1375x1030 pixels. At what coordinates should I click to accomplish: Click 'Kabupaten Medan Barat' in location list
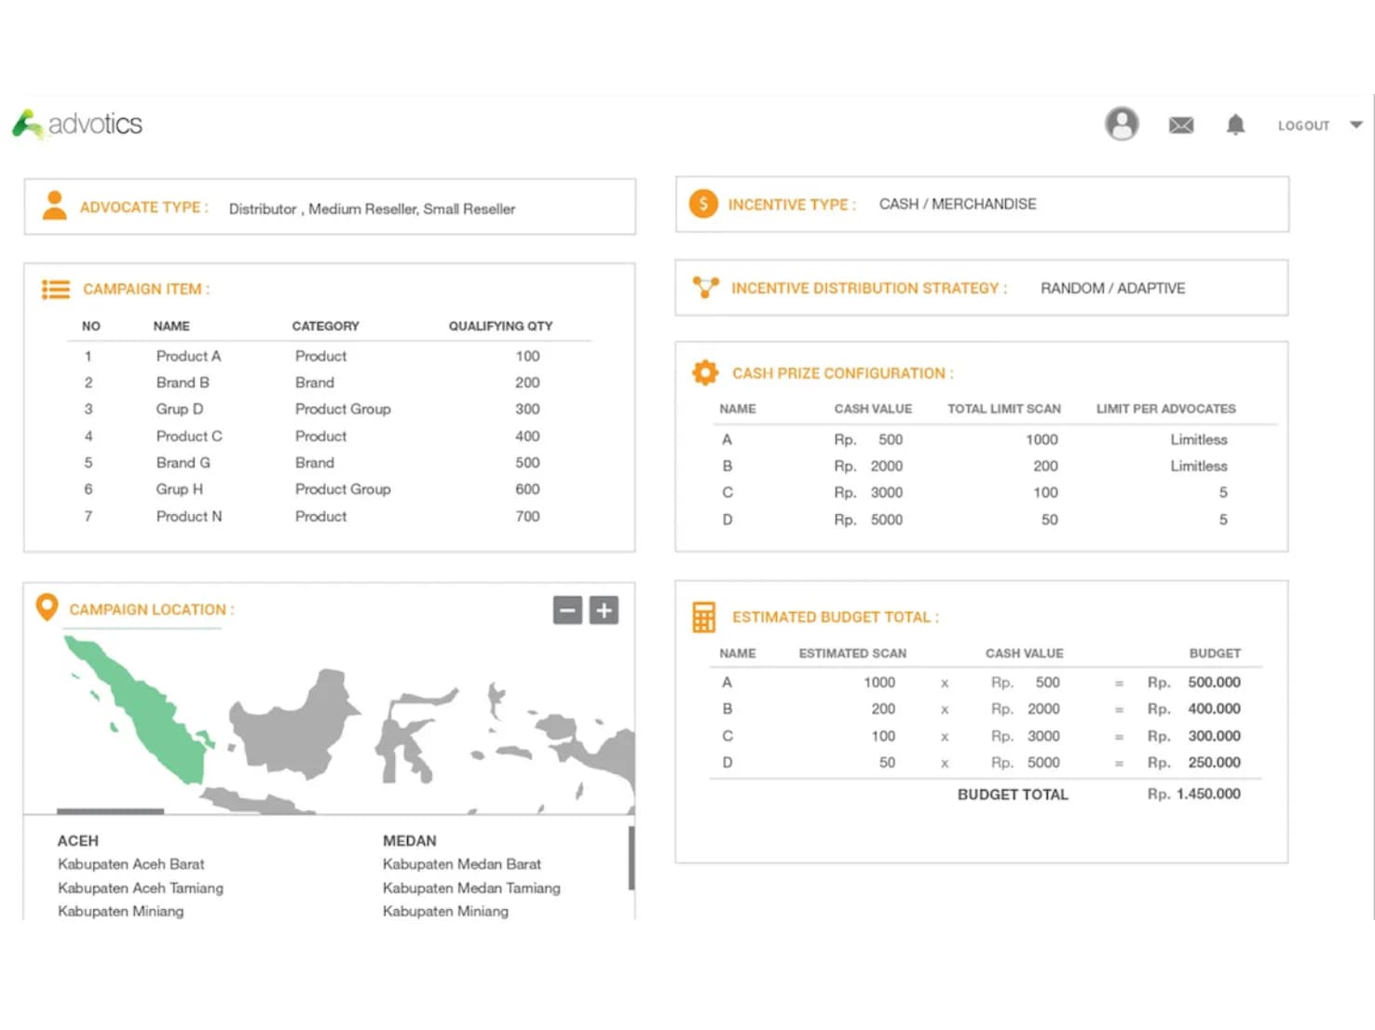pyautogui.click(x=462, y=864)
